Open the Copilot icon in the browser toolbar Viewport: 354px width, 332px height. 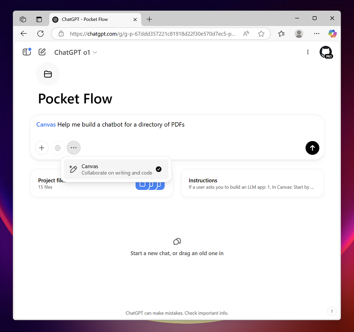(332, 34)
